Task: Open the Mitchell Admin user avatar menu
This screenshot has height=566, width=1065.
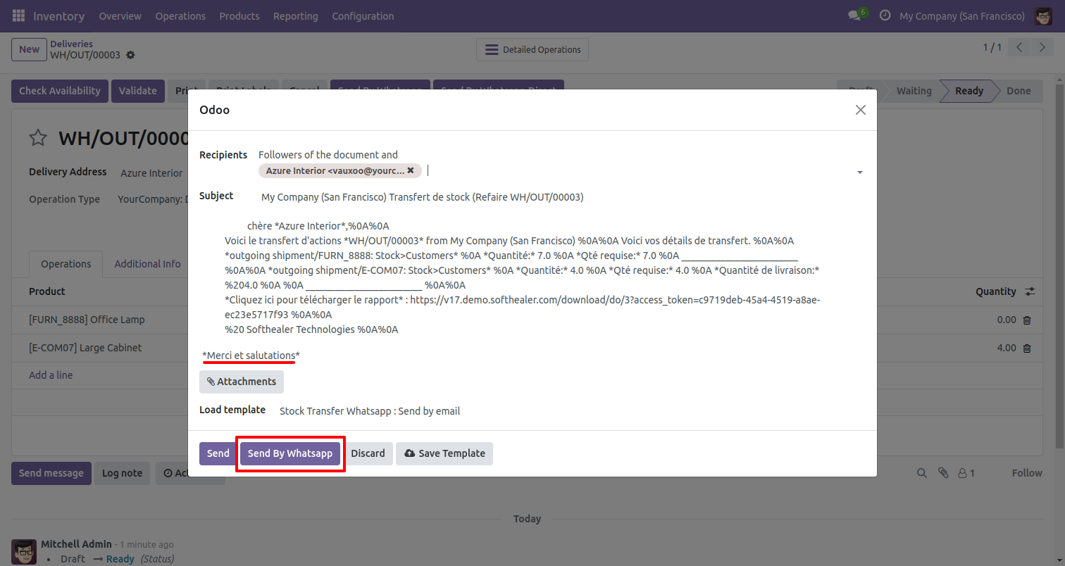Action: [1043, 15]
